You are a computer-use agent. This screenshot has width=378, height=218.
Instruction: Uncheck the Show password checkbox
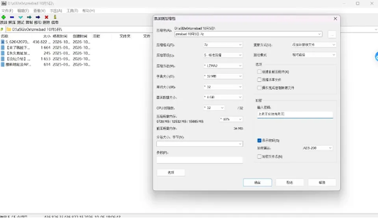click(259, 140)
